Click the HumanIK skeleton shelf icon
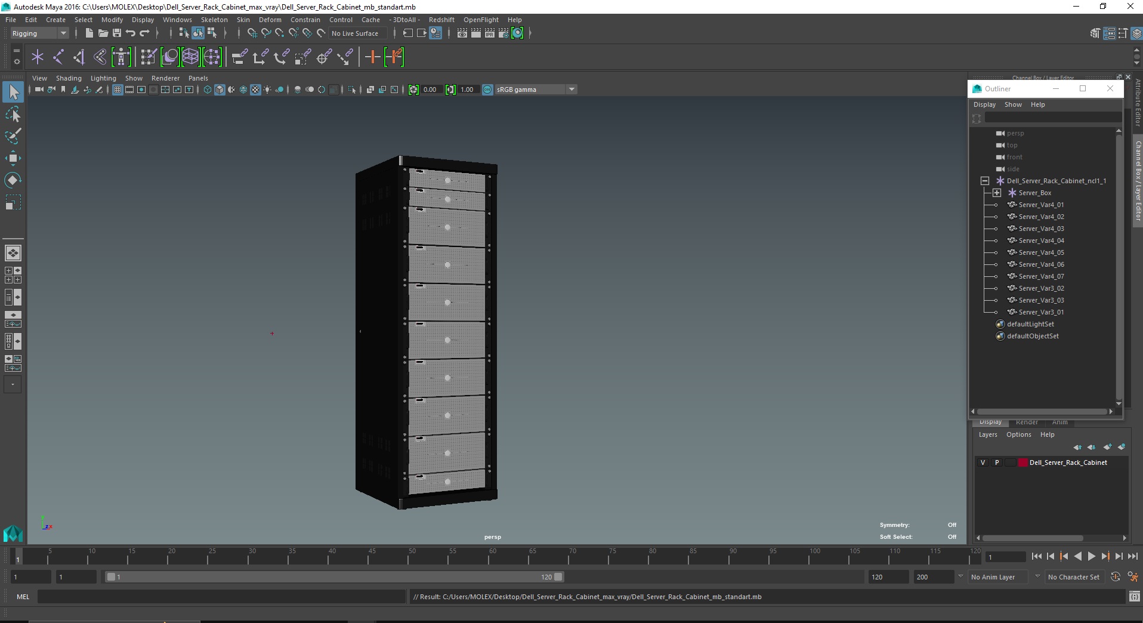 (x=121, y=57)
